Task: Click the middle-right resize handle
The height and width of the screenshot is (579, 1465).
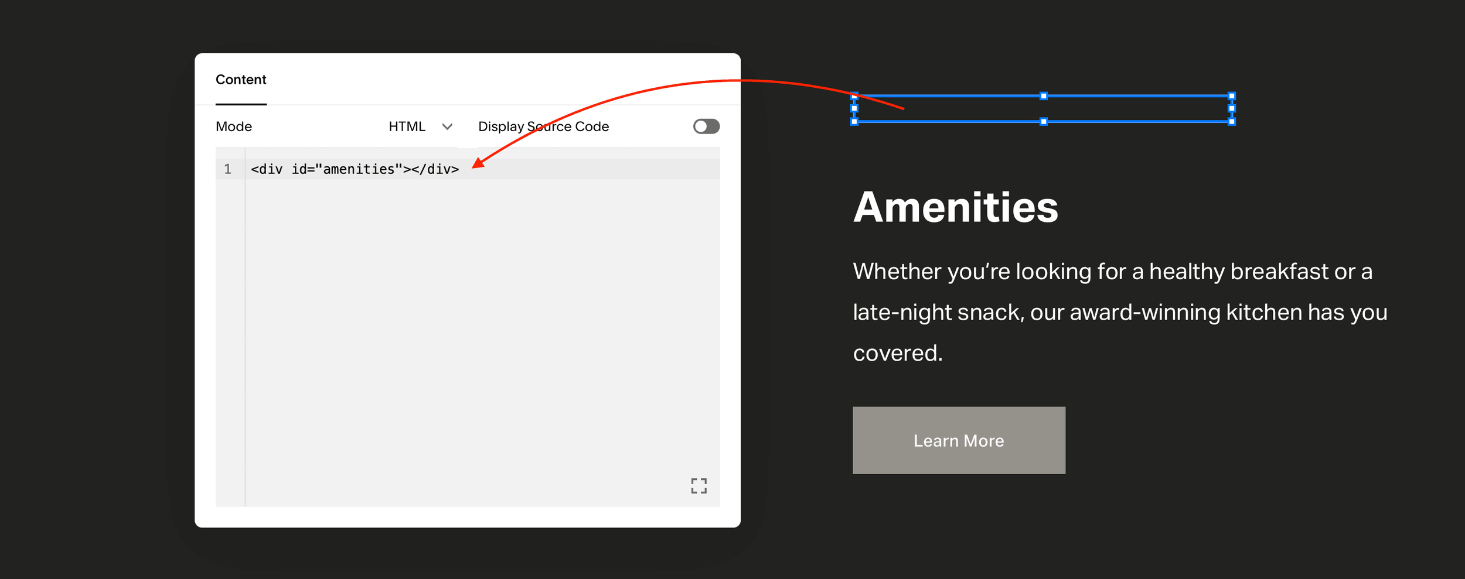Action: pos(1231,109)
